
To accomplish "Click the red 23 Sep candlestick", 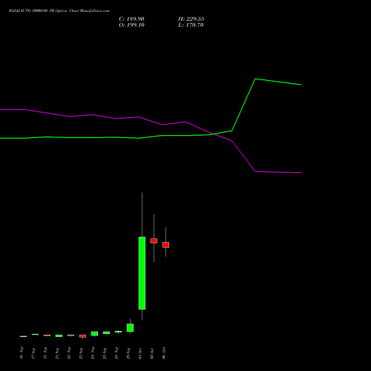I will 82,336.
